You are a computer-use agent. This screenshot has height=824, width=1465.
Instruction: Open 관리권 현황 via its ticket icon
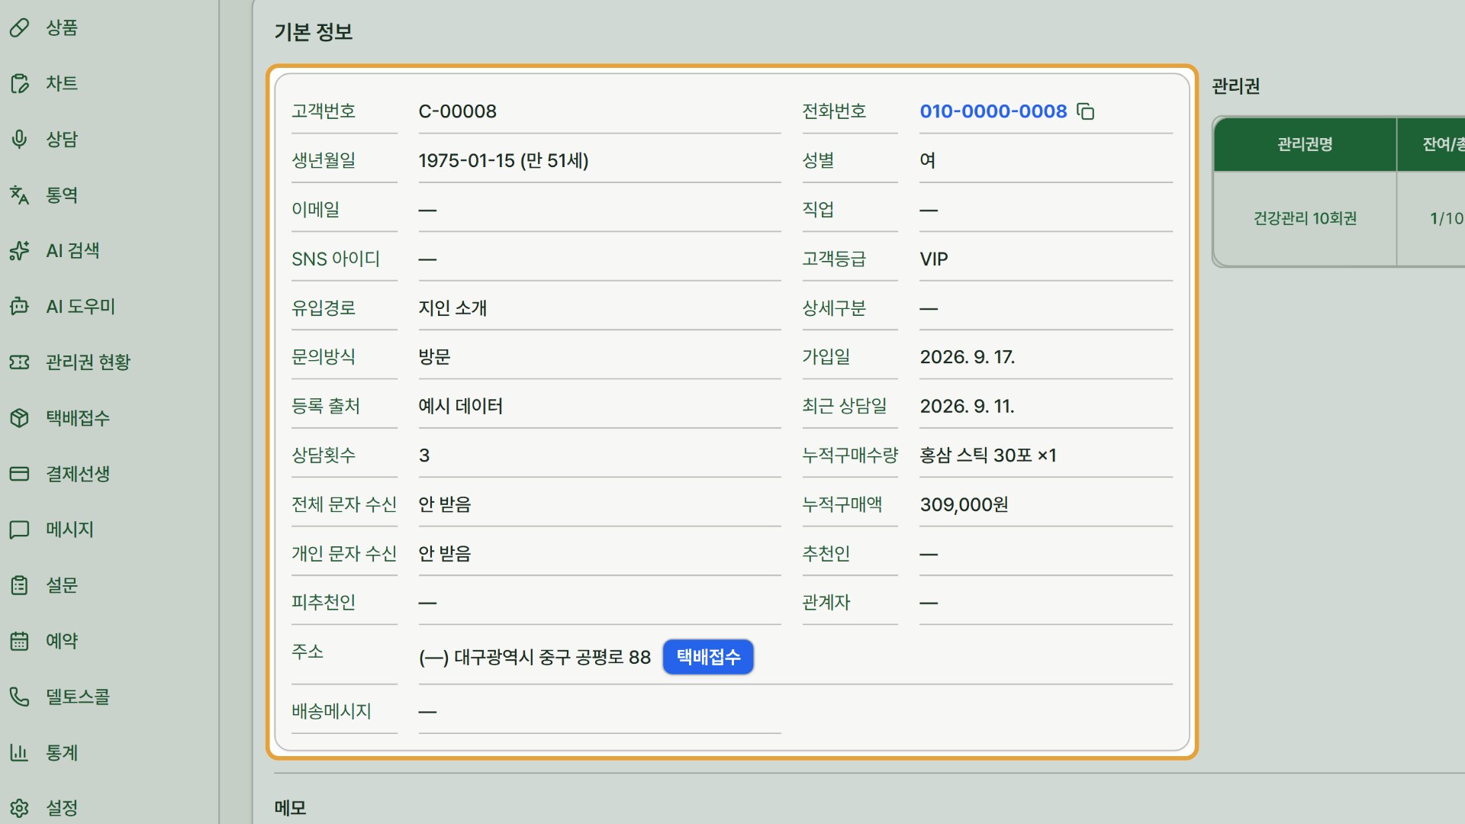point(19,362)
